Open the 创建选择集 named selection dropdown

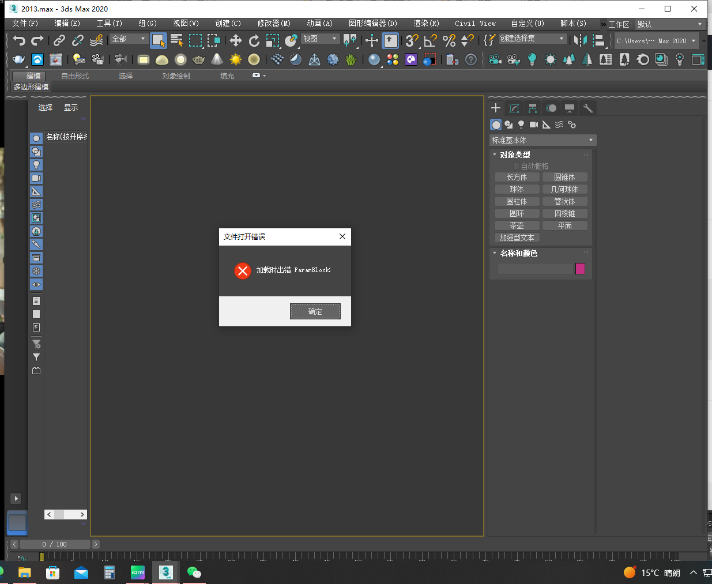click(532, 39)
